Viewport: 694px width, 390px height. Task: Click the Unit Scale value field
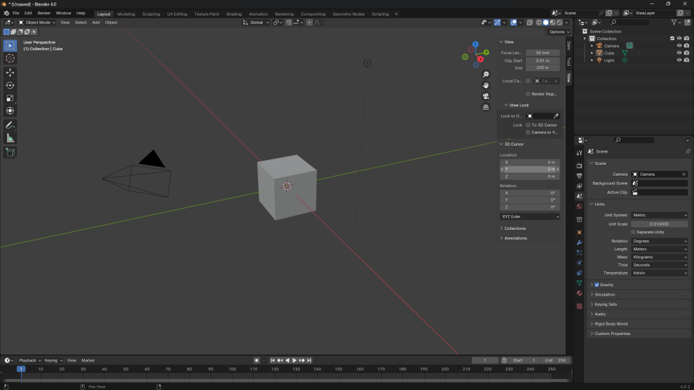659,224
